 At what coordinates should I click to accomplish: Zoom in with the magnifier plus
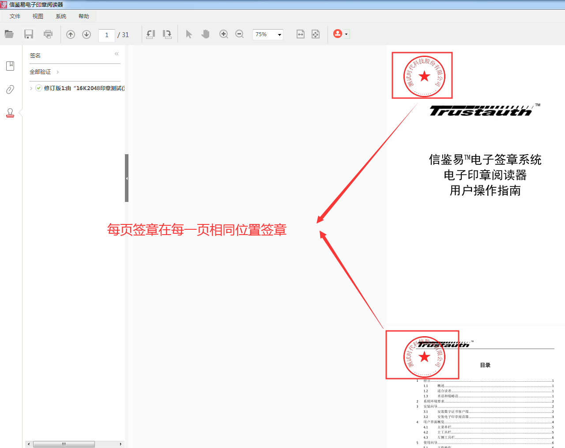(224, 34)
